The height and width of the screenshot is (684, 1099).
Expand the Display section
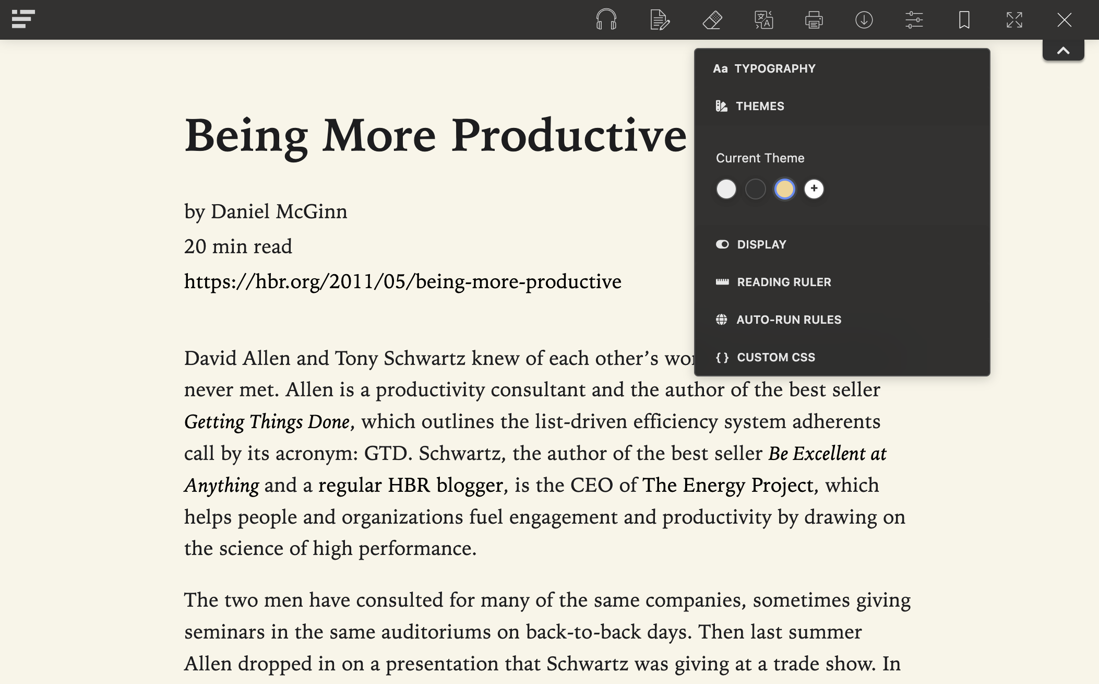[842, 244]
